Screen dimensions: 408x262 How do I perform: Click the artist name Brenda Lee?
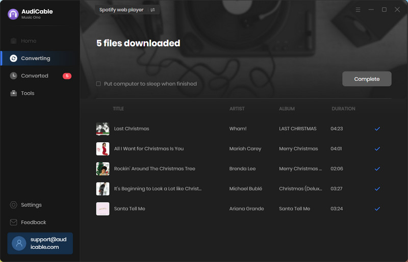tap(242, 169)
